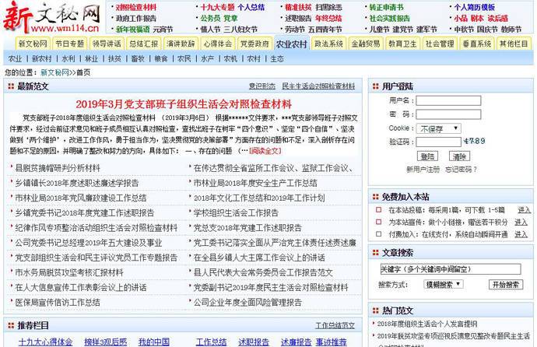Viewport: 537px width, 347px height.
Task: Tick the 为本站宣传 square box
Action: [380, 223]
